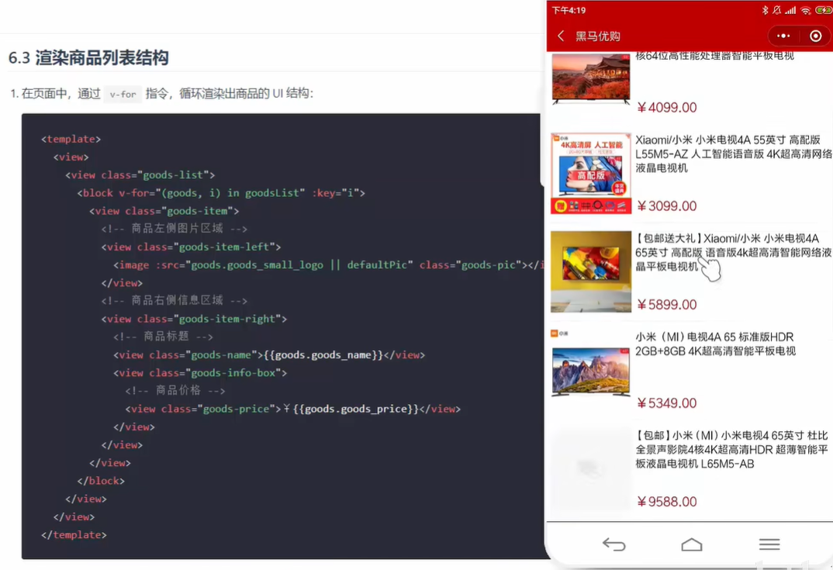Viewport: 833px width, 570px height.
Task: Click the goods-info-box code line
Action: pyautogui.click(x=200, y=373)
